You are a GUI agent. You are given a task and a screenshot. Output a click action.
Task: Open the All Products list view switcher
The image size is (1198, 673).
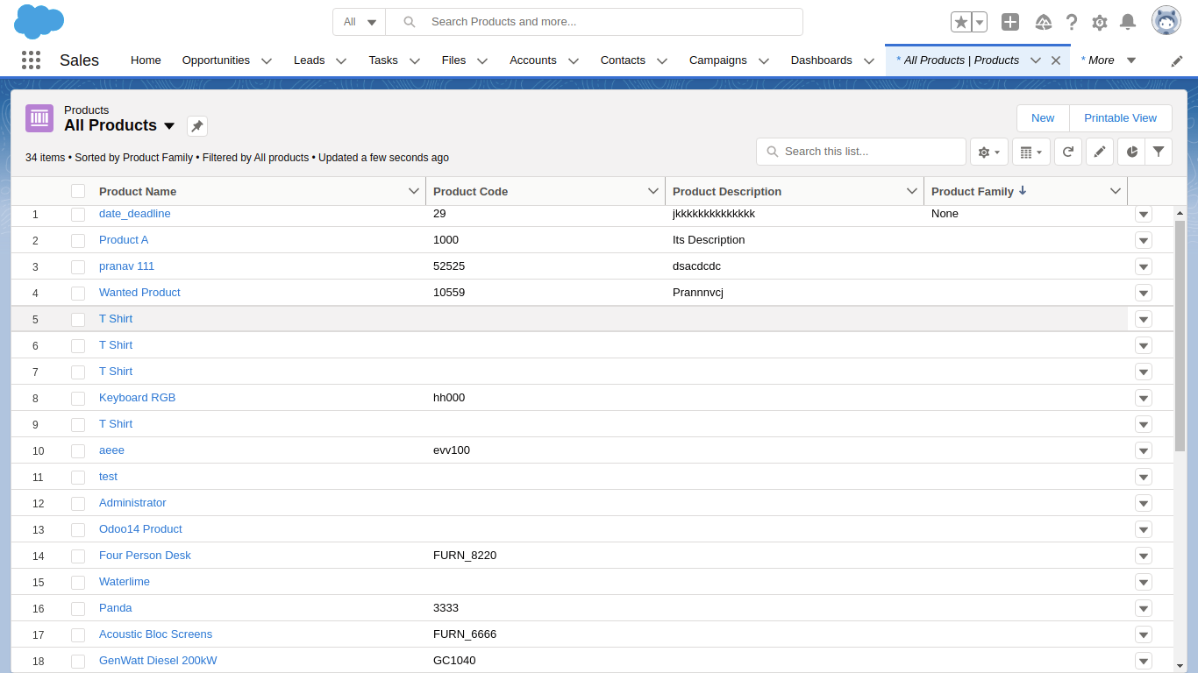point(169,126)
